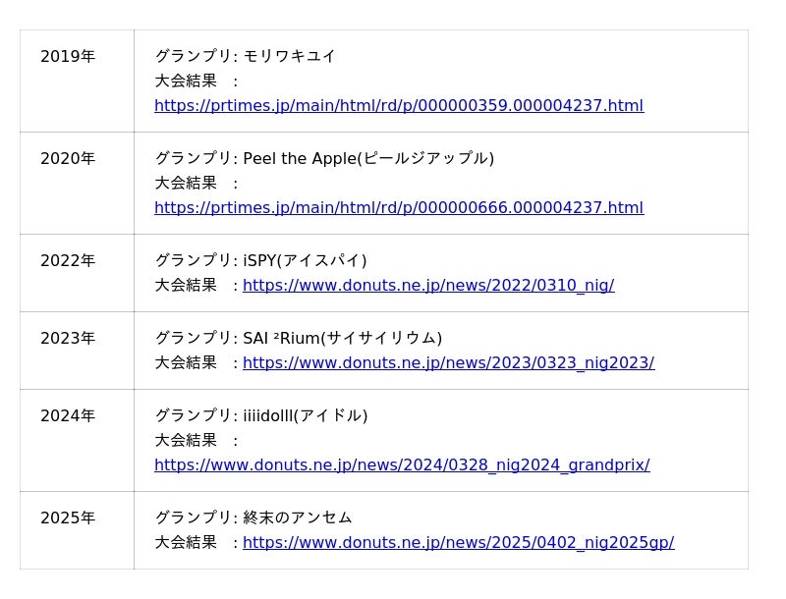Open the 2022 0310_nig donuts link
Screen dimensions: 786x599
pyautogui.click(x=428, y=286)
